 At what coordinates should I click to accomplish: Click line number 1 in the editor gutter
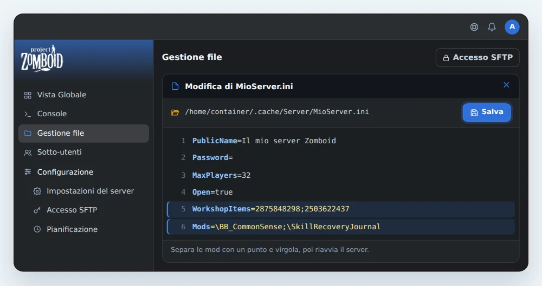coord(183,141)
